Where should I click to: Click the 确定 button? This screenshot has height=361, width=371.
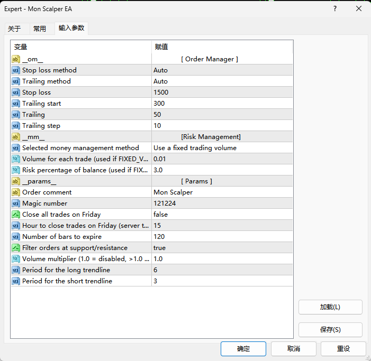click(x=243, y=349)
